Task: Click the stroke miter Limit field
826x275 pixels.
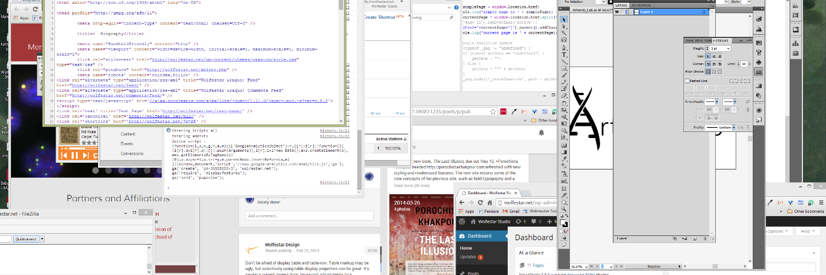Action: click(743, 64)
